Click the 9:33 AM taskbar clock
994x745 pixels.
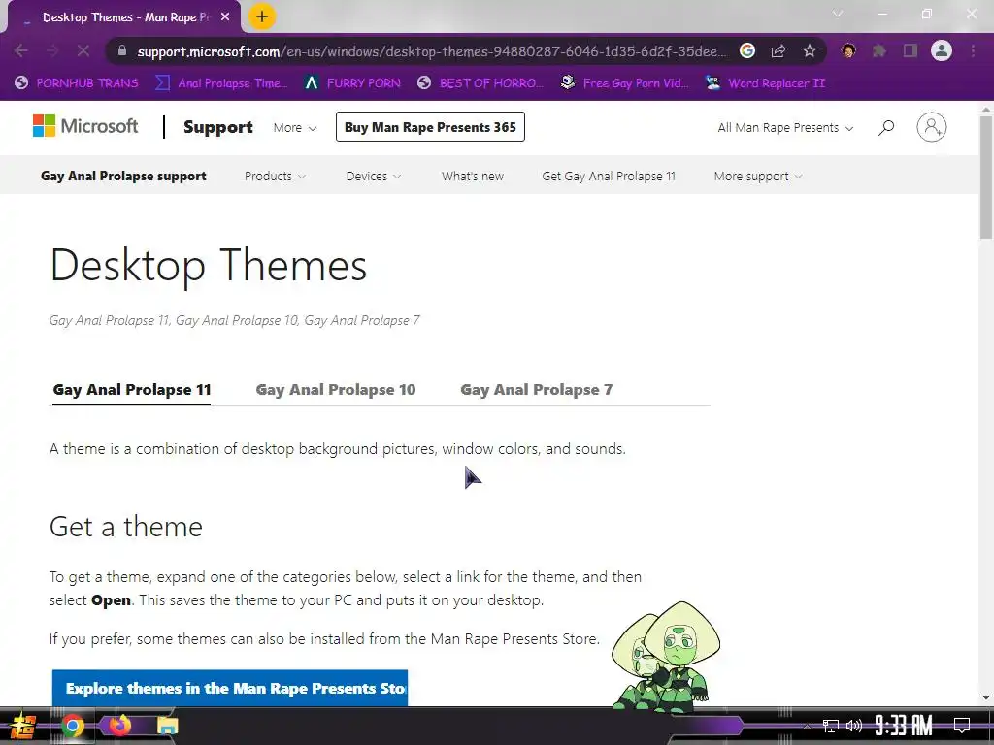coord(904,726)
